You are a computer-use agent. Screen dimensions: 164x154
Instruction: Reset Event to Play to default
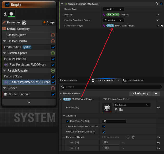(x=159, y=108)
